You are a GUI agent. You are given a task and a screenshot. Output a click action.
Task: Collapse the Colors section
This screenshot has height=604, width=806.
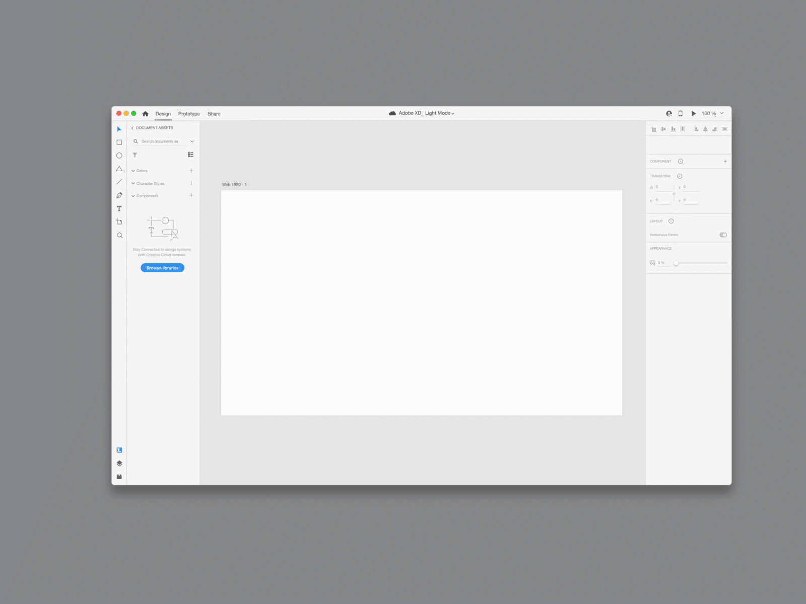(x=133, y=171)
